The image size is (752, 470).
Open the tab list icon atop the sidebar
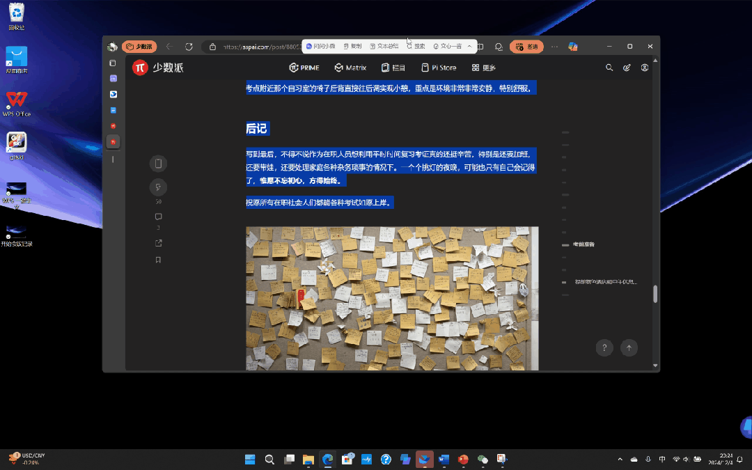pos(113,63)
